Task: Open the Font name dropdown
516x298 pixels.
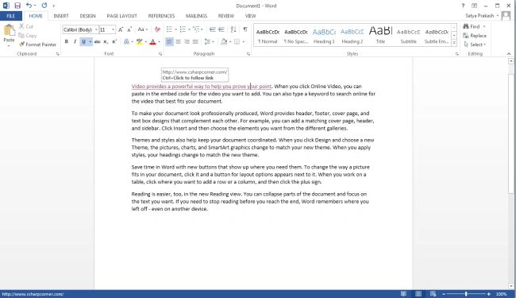Action: click(96, 29)
